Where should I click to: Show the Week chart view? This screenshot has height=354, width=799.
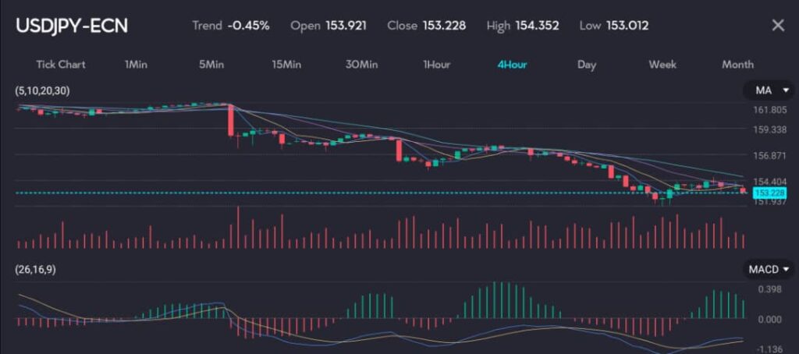[x=662, y=64]
